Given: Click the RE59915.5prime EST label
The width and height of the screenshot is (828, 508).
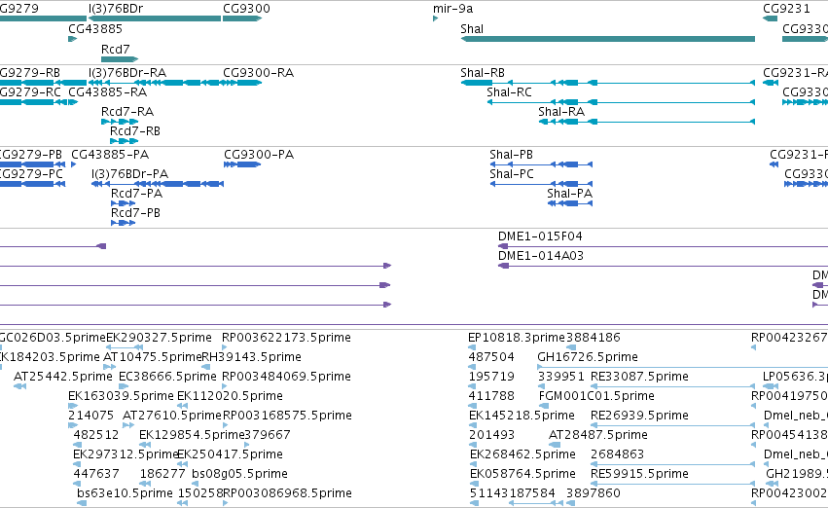Looking at the screenshot, I should point(639,474).
